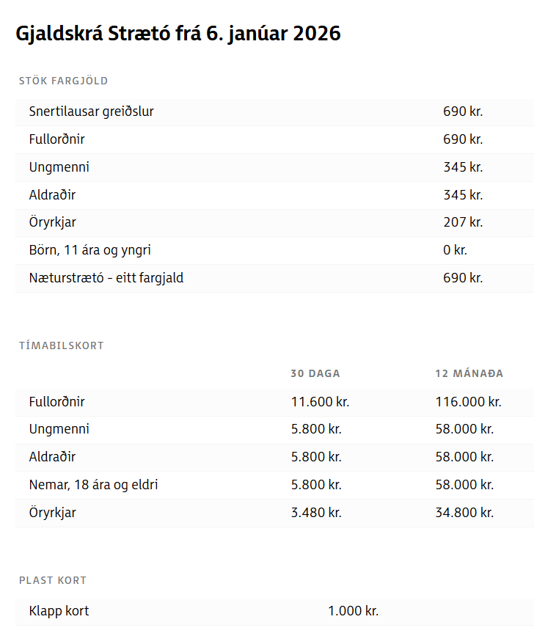This screenshot has height=633, width=534.
Task: Click the Nemar, 18 ára og eldri label
Action: pos(94,485)
